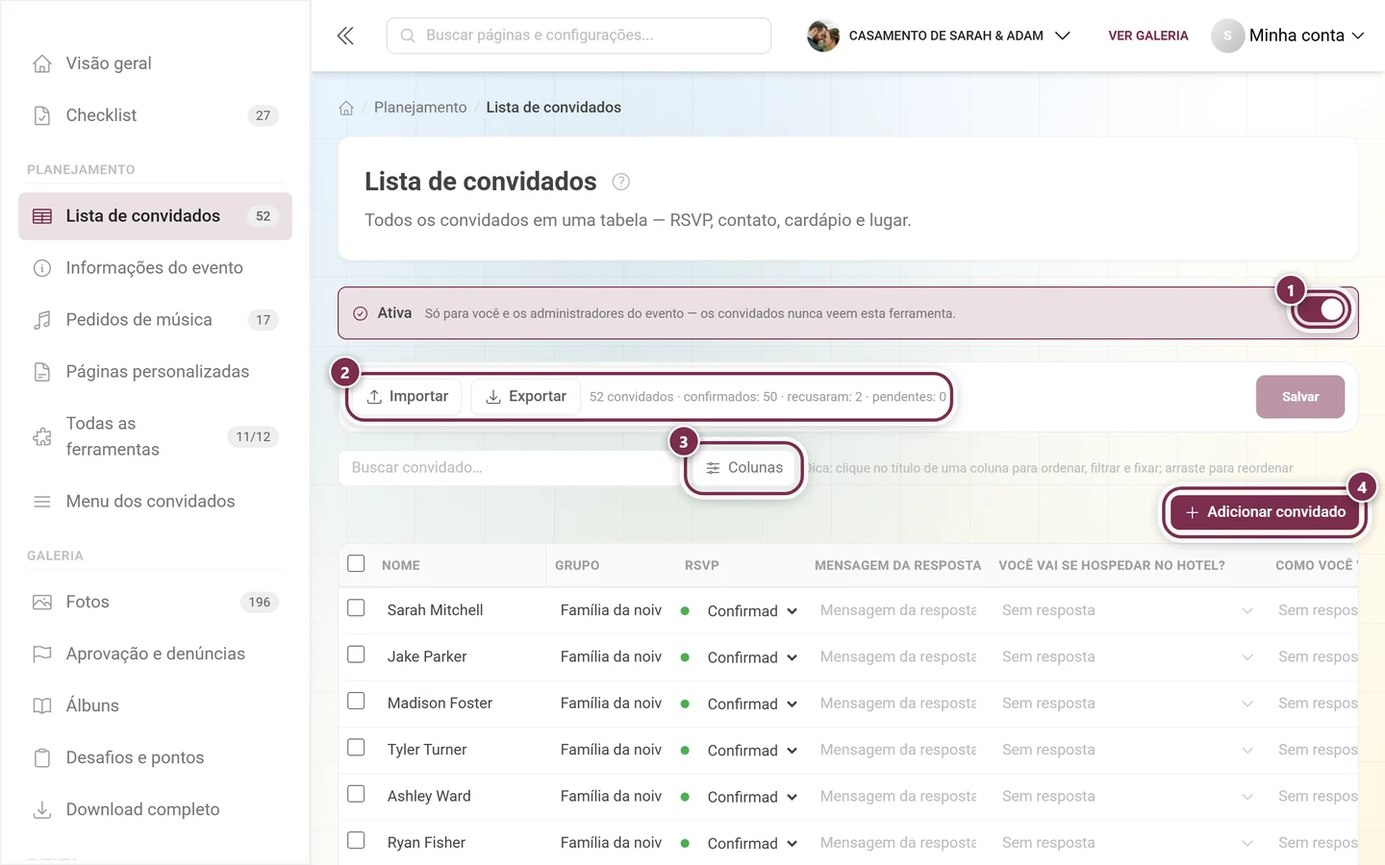Tick the Tyler Turner row checkbox
The image size is (1385, 865).
pyautogui.click(x=356, y=748)
